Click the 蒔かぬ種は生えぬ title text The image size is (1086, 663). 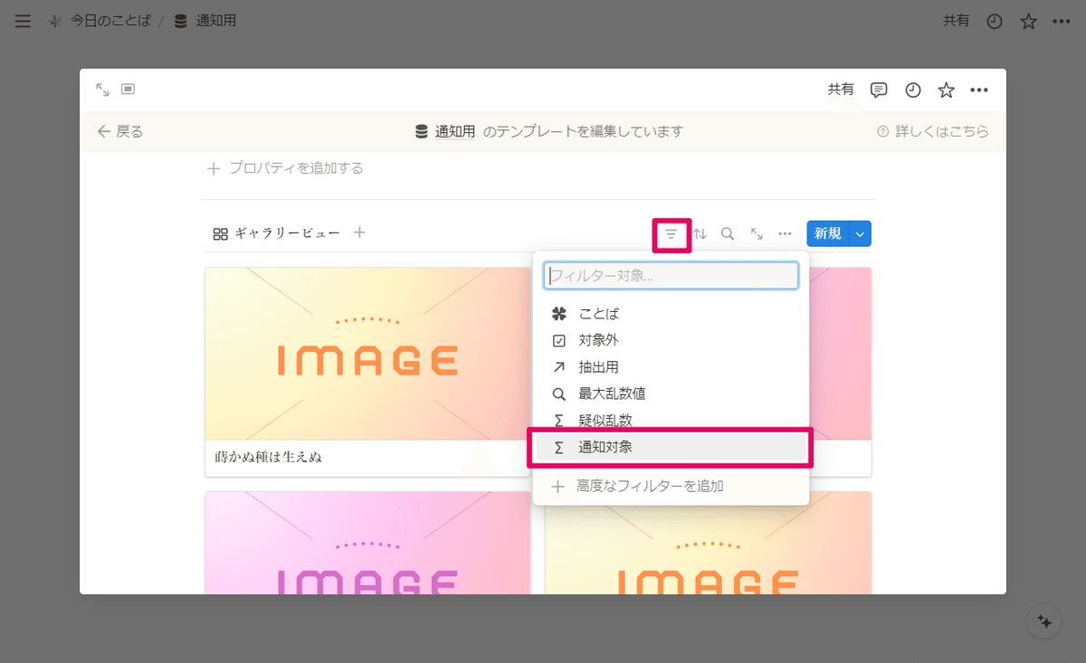pos(269,458)
